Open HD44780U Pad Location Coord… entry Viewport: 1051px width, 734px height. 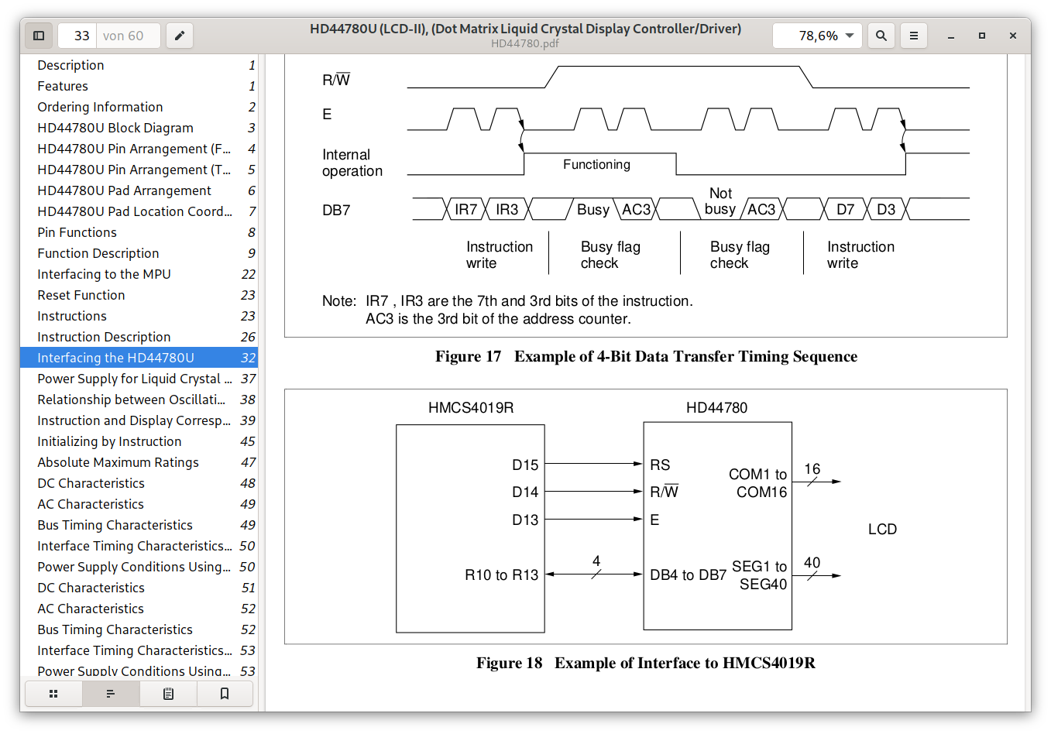tap(139, 211)
